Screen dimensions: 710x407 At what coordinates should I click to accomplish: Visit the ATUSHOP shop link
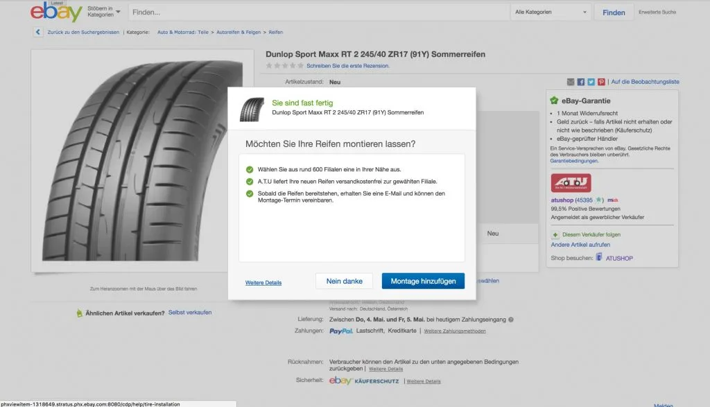619,258
